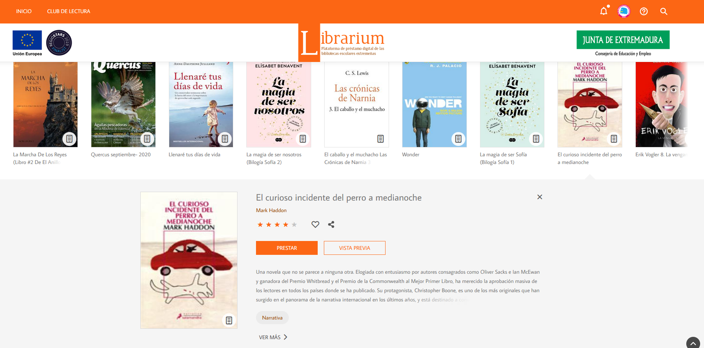The image size is (704, 348).
Task: Click the Unión Europea flag logo
Action: point(27,43)
